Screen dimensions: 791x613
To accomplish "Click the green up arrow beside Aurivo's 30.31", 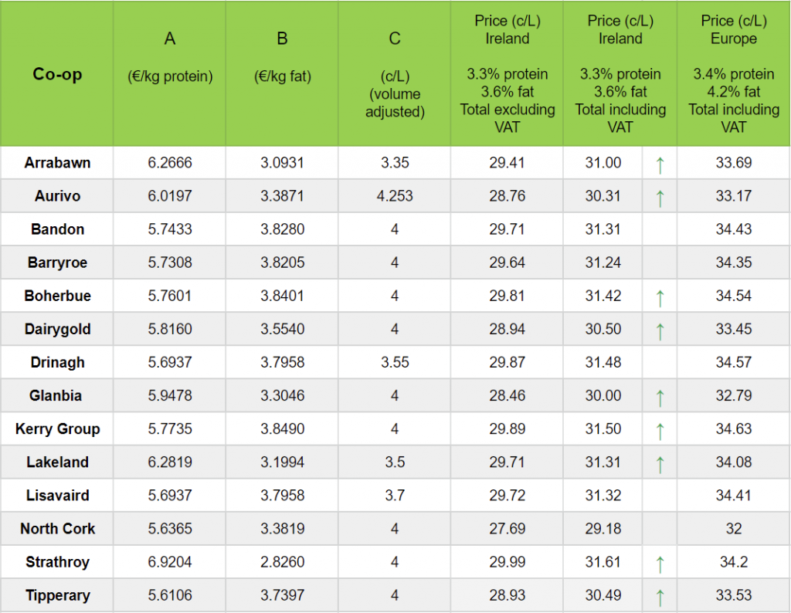I will pyautogui.click(x=660, y=197).
